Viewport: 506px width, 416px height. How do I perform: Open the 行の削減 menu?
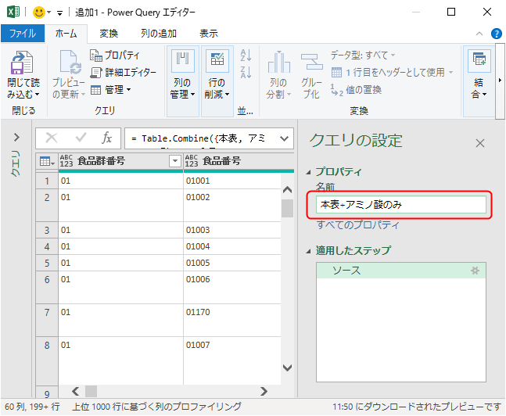(217, 81)
